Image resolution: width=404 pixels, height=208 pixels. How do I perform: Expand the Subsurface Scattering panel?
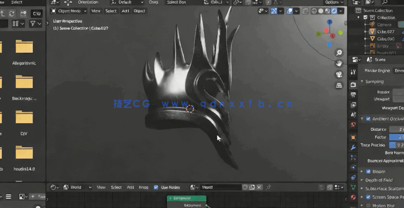(x=362, y=188)
